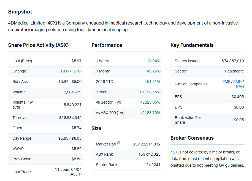Select the Change value 0.41 (7.37%)
This screenshot has width=252, height=181.
(x=71, y=71)
